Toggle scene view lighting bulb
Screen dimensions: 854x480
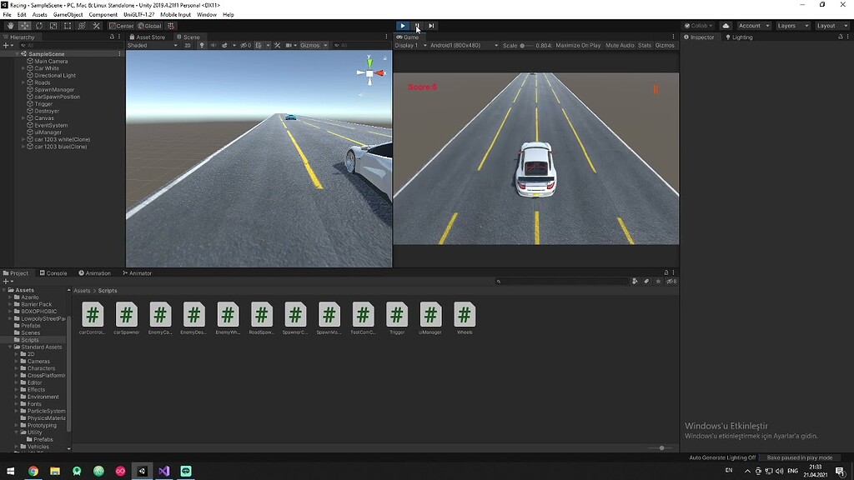point(203,45)
